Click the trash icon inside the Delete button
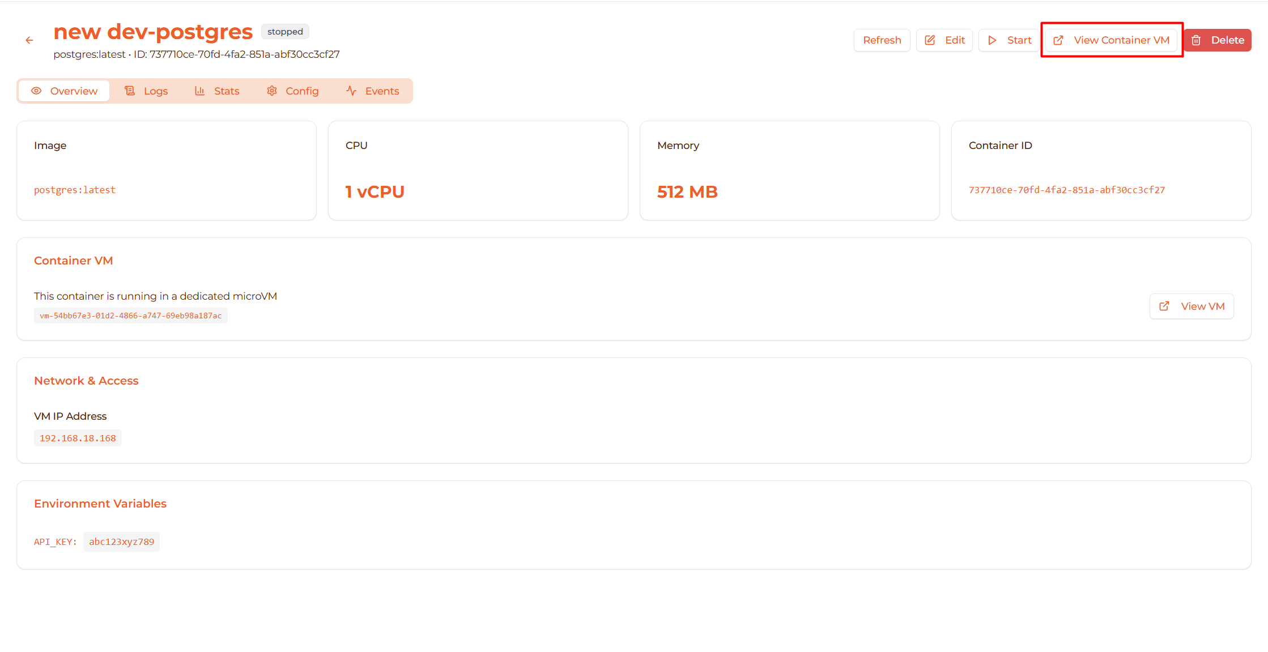Image resolution: width=1268 pixels, height=652 pixels. 1196,40
